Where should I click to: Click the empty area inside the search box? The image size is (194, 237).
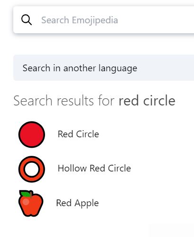pyautogui.click(x=157, y=20)
